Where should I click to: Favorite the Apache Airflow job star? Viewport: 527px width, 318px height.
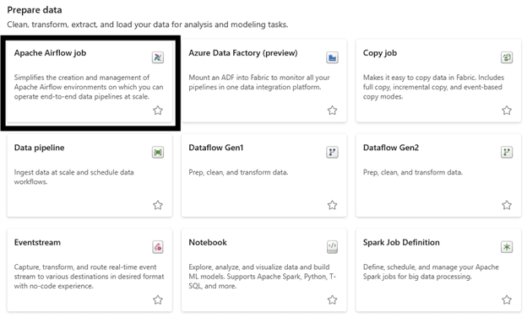158,110
